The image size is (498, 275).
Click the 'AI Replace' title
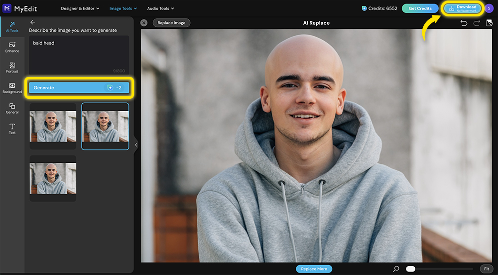(x=316, y=23)
